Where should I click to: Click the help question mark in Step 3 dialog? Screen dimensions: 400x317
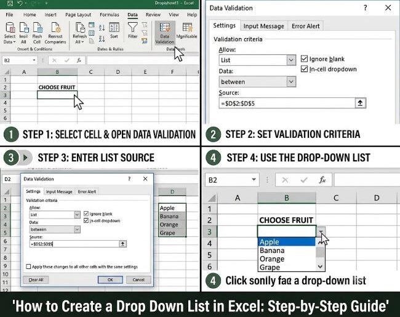tap(129, 179)
